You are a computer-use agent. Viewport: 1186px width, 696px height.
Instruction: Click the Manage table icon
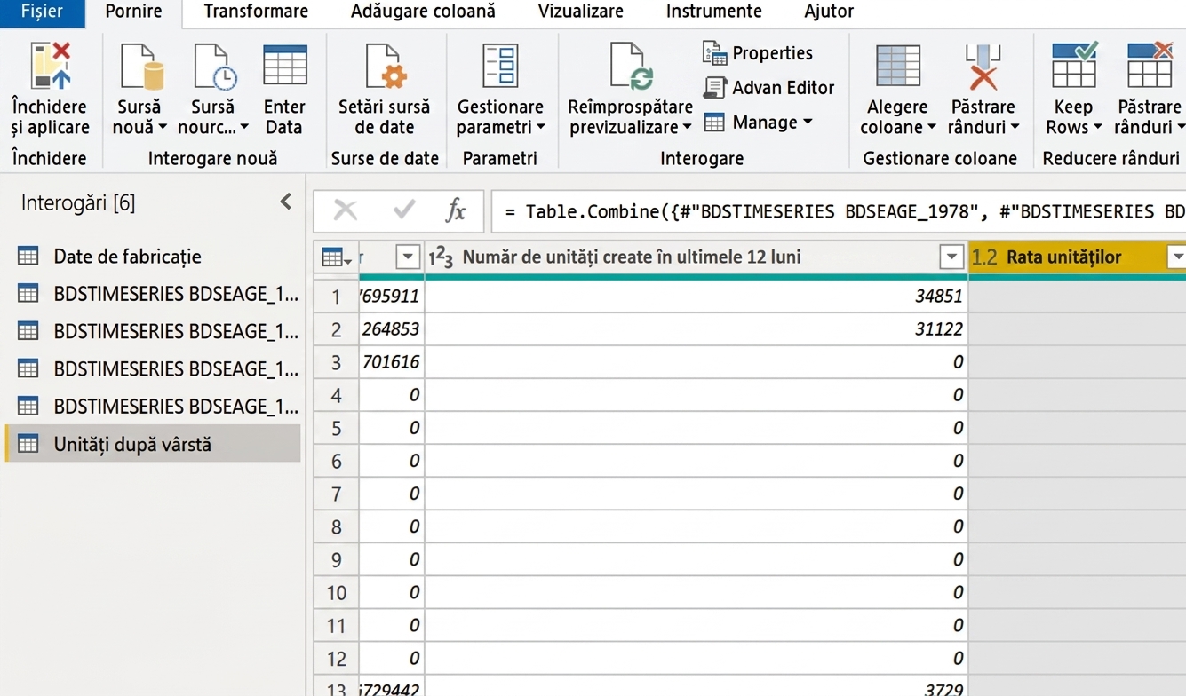(714, 123)
